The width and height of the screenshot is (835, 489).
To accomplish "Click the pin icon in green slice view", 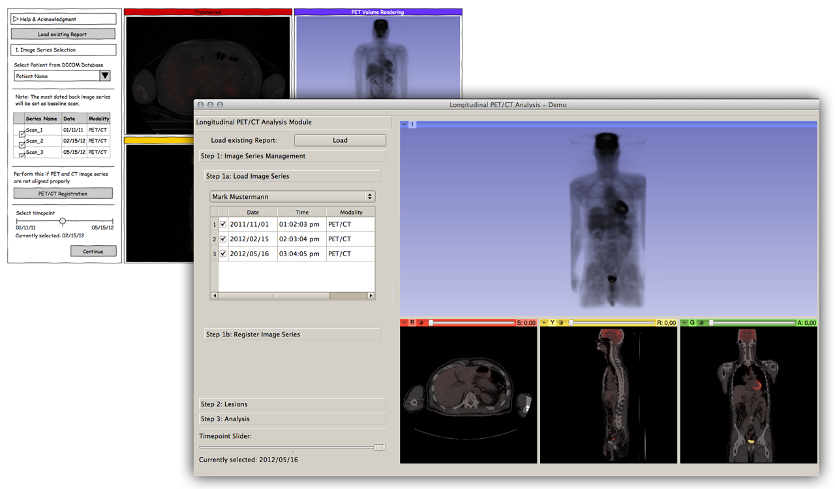I will click(684, 323).
